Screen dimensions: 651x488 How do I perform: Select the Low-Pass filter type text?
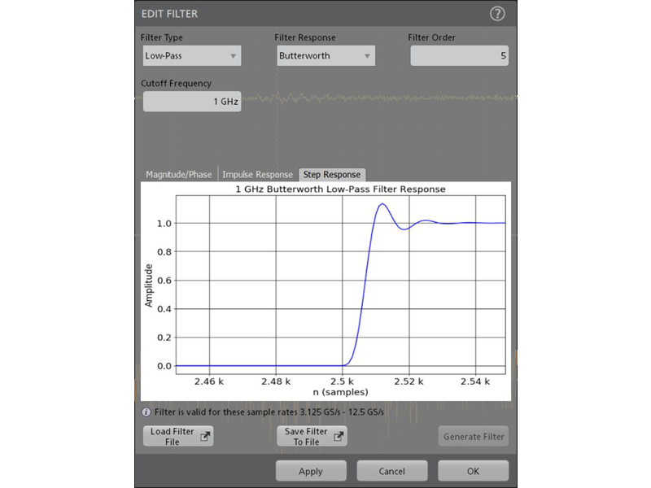click(163, 56)
